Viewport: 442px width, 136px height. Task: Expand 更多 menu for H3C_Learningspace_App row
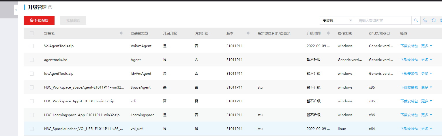(x=427, y=115)
